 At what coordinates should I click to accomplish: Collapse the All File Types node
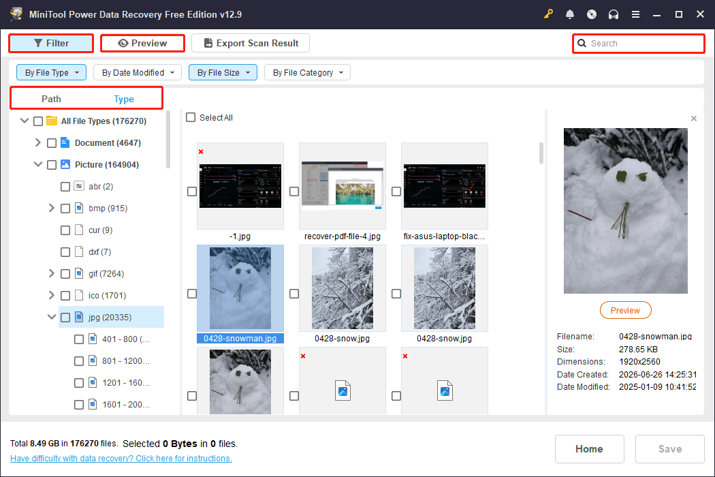point(25,121)
